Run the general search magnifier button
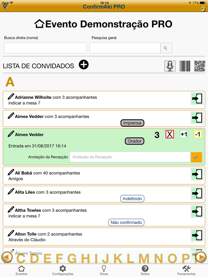Viewport: 208px width, 277px height. pos(166,48)
